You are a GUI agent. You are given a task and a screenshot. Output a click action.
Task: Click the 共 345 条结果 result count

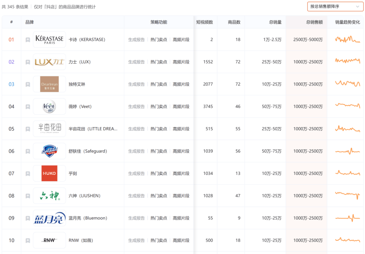tap(15, 7)
